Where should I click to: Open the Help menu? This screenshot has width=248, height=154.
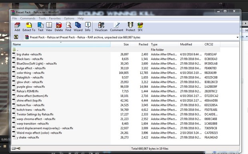(81, 18)
